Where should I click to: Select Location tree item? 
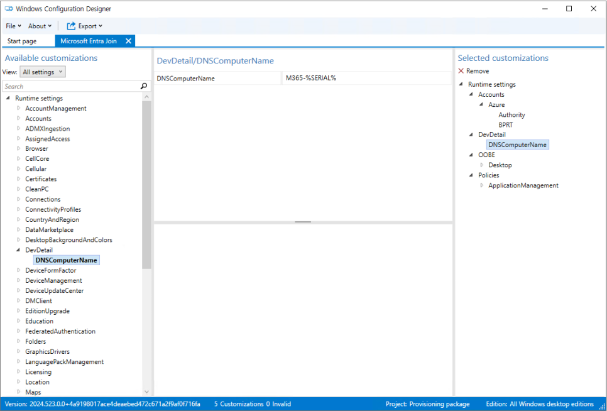click(38, 381)
